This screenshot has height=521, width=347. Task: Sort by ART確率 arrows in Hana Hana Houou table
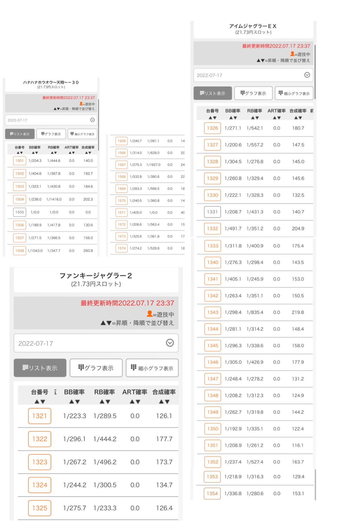[x=72, y=153]
